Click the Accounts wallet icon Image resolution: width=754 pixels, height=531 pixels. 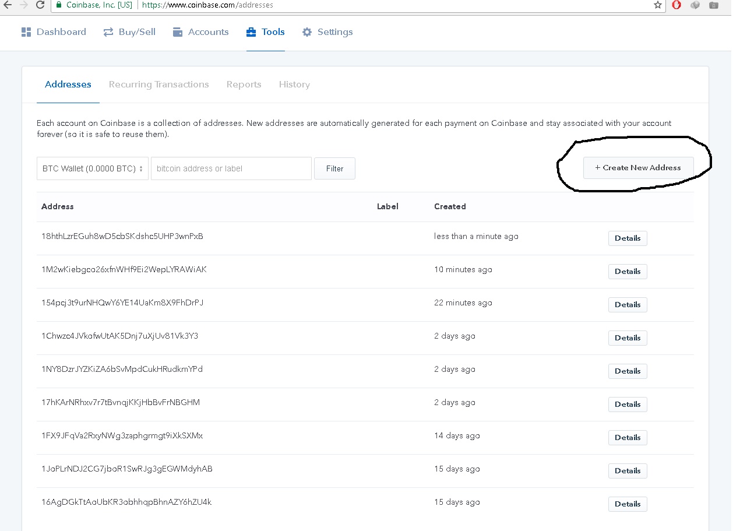pyautogui.click(x=178, y=32)
